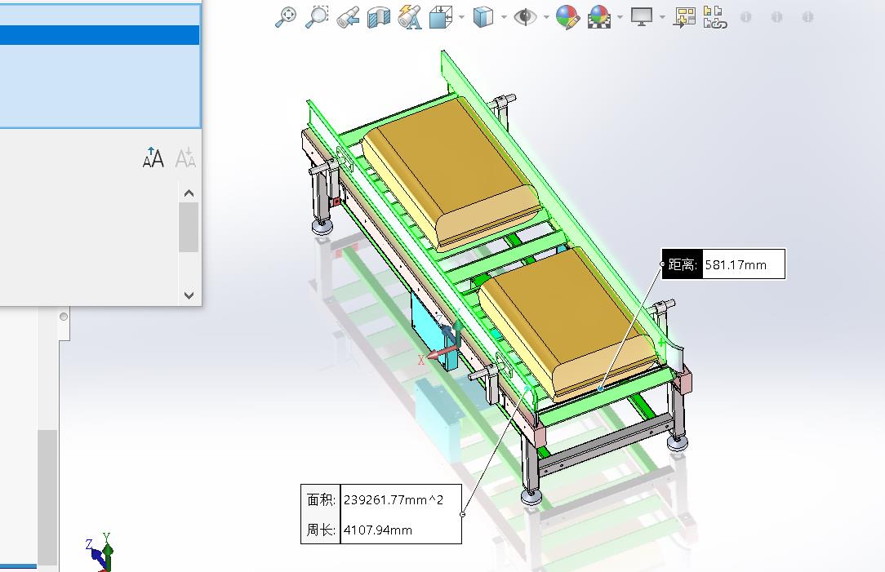Click the 周长 4107.94mm perimeter value
The height and width of the screenshot is (572, 885).
pyautogui.click(x=377, y=530)
